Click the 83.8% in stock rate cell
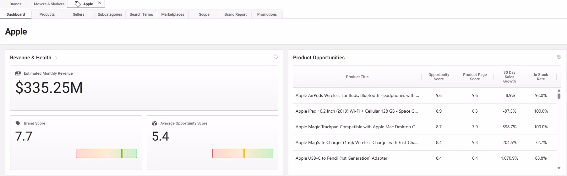Screen dimensions: 567x176 pyautogui.click(x=541, y=158)
